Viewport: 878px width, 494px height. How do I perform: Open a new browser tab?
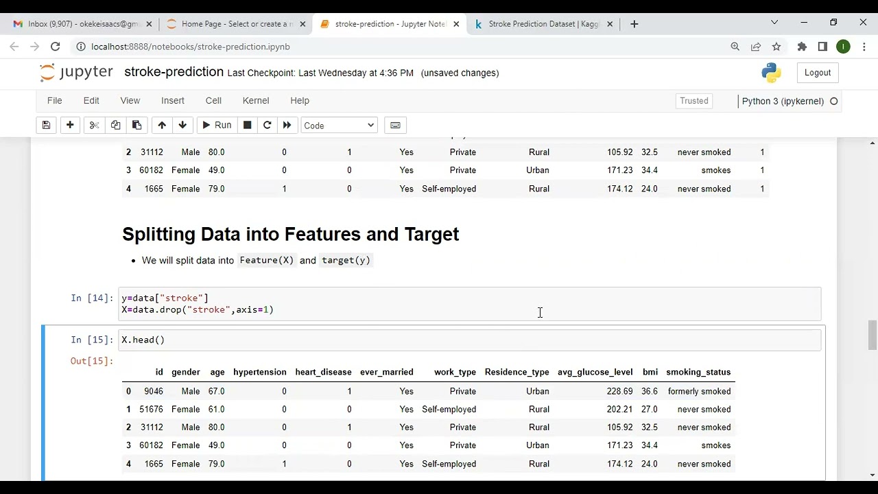pos(634,24)
